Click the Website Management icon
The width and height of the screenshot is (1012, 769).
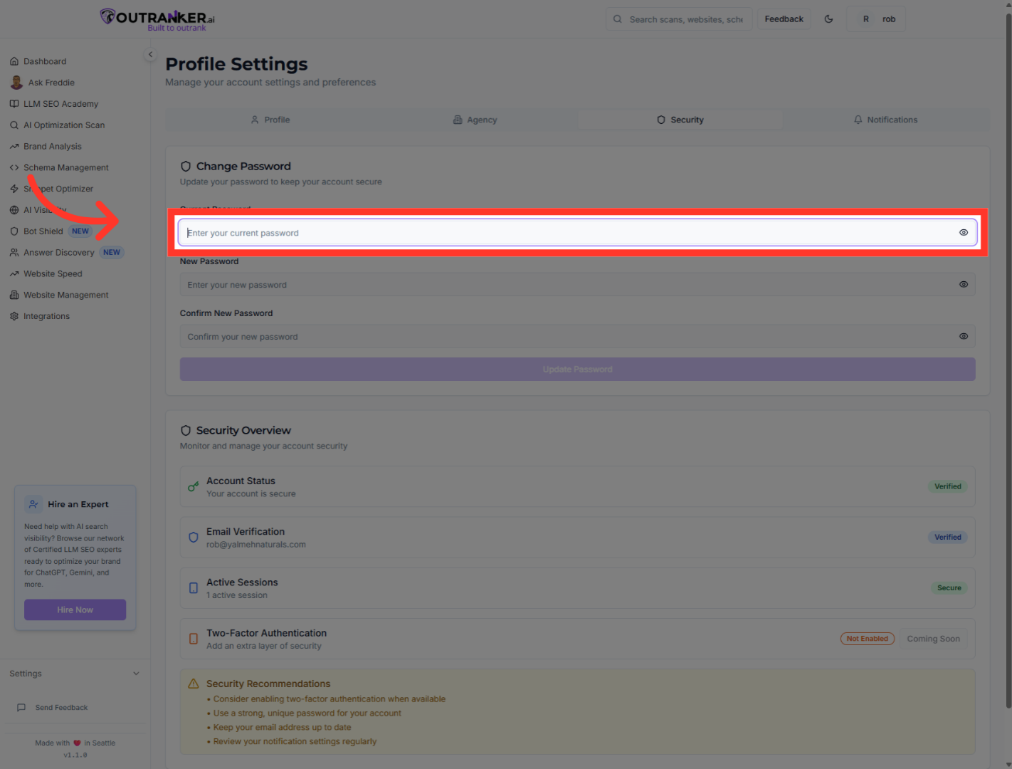tap(14, 295)
